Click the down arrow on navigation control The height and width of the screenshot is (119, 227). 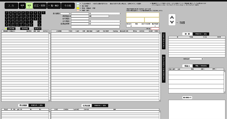pos(172,22)
